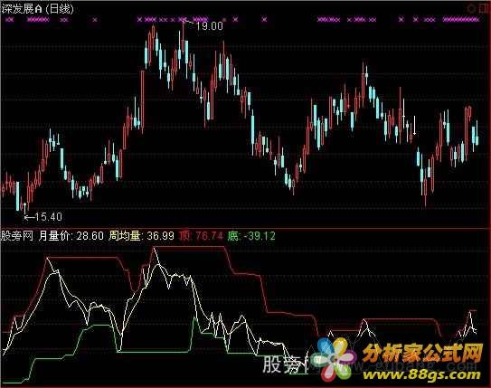The image size is (491, 388).
Task: Click the faint circular icon at the chart's top-right
Action: pyautogui.click(x=472, y=8)
